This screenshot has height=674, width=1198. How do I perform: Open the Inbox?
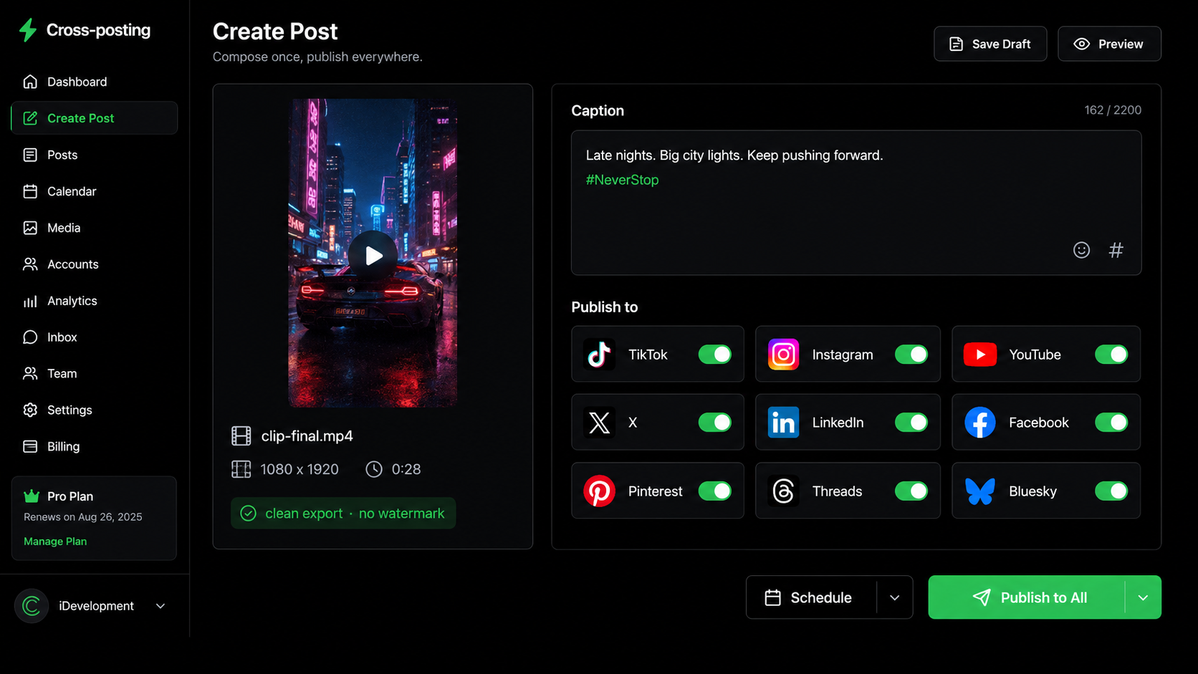pyautogui.click(x=94, y=337)
